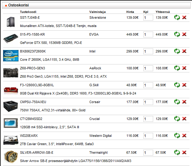Delete Western Digital WD20EARX from cart
192x166 pixels.
click(184, 136)
